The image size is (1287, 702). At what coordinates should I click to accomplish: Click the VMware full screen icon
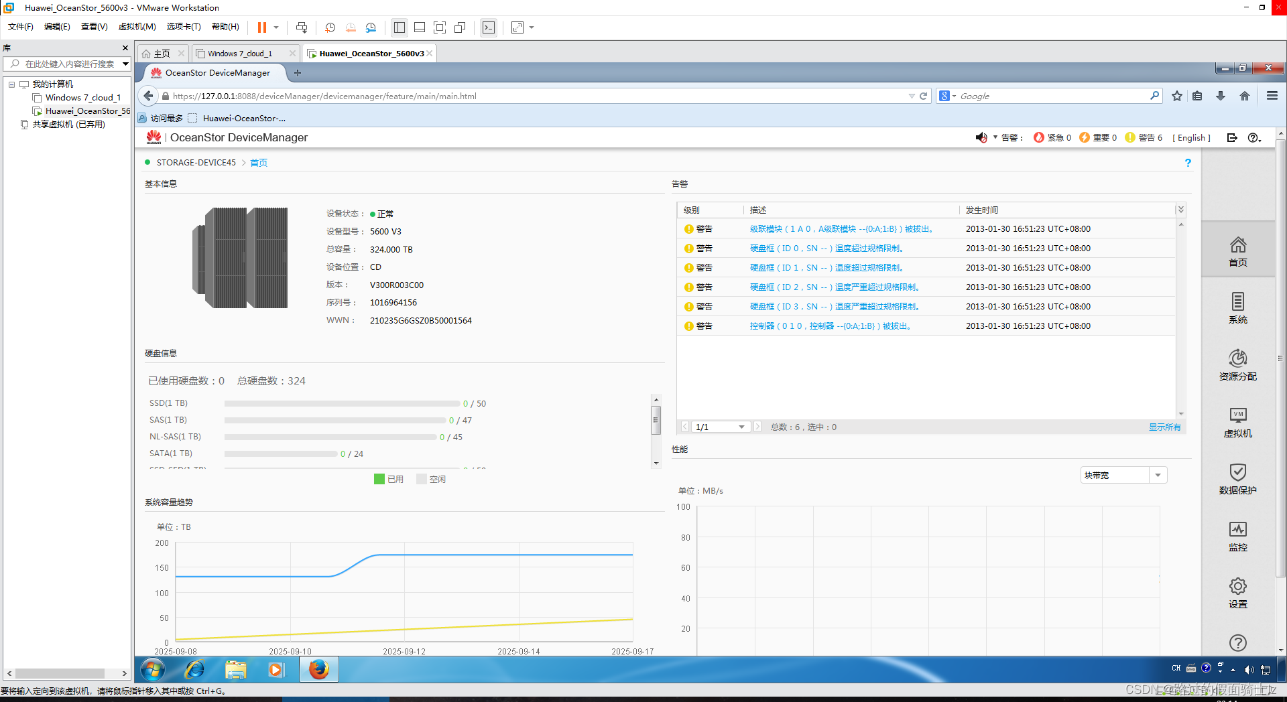coord(440,27)
